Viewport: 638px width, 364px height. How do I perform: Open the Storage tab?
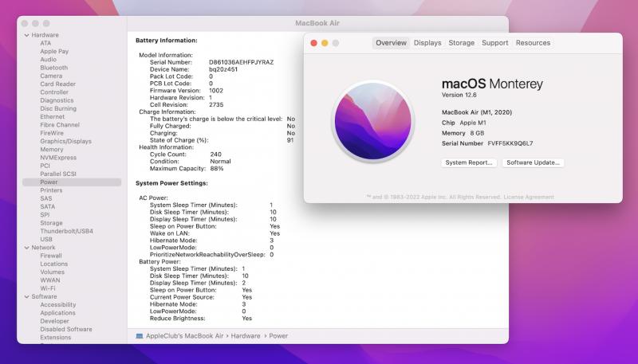click(462, 43)
